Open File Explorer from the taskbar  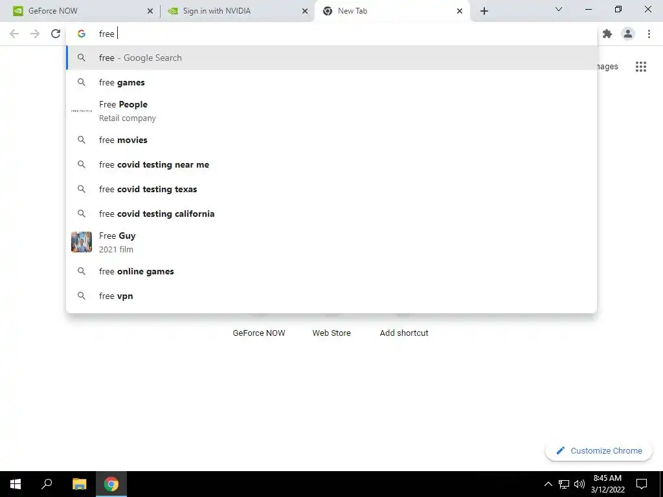click(80, 484)
